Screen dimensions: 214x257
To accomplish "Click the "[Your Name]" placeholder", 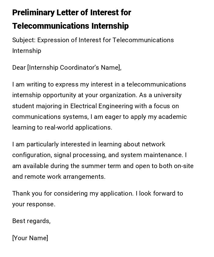I will (30, 238).
